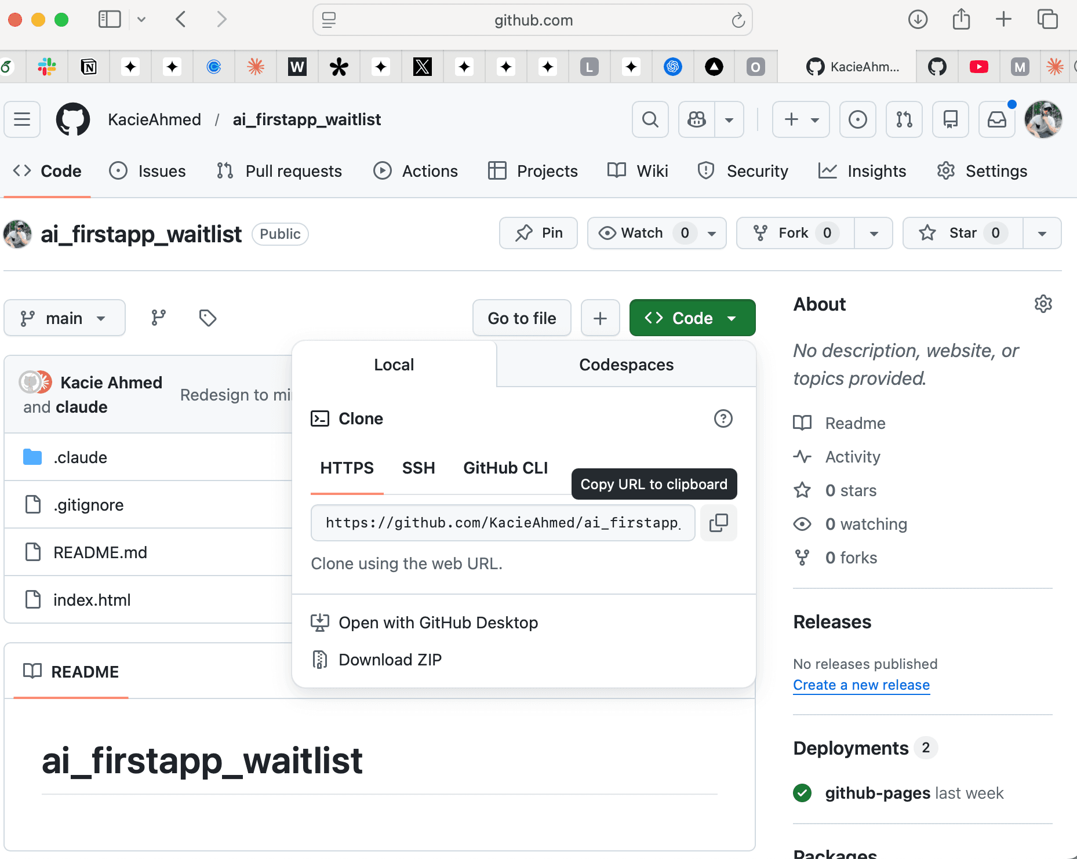
Task: Open the notifications inbox icon
Action: pyautogui.click(x=996, y=119)
